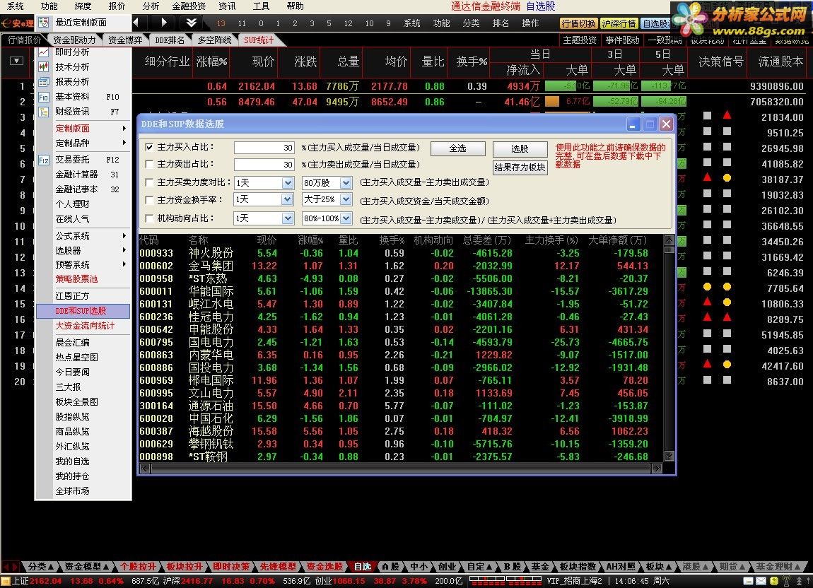
Task: Click 主力买入占比 value input field
Action: pos(264,148)
